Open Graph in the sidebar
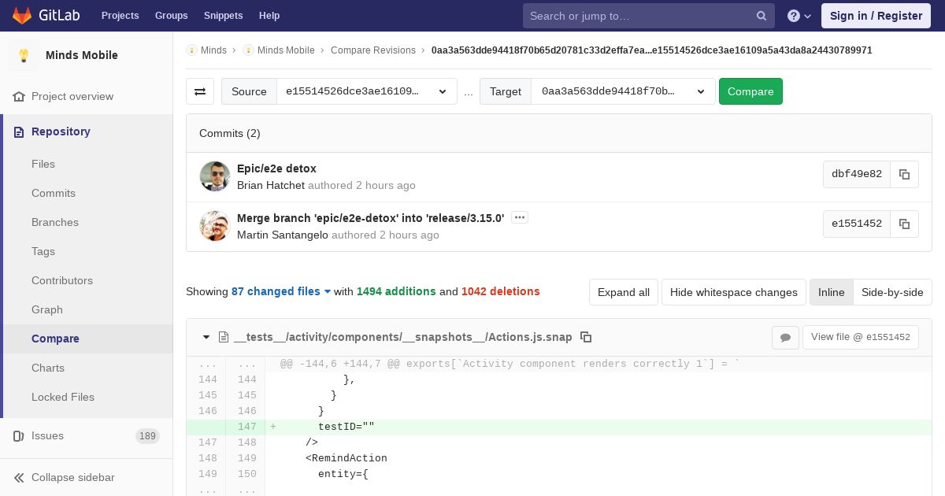The height and width of the screenshot is (496, 945). pyautogui.click(x=47, y=309)
